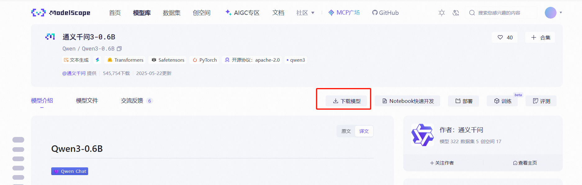Click the 通义千问 author logo
This screenshot has height=185, width=582.
422,135
